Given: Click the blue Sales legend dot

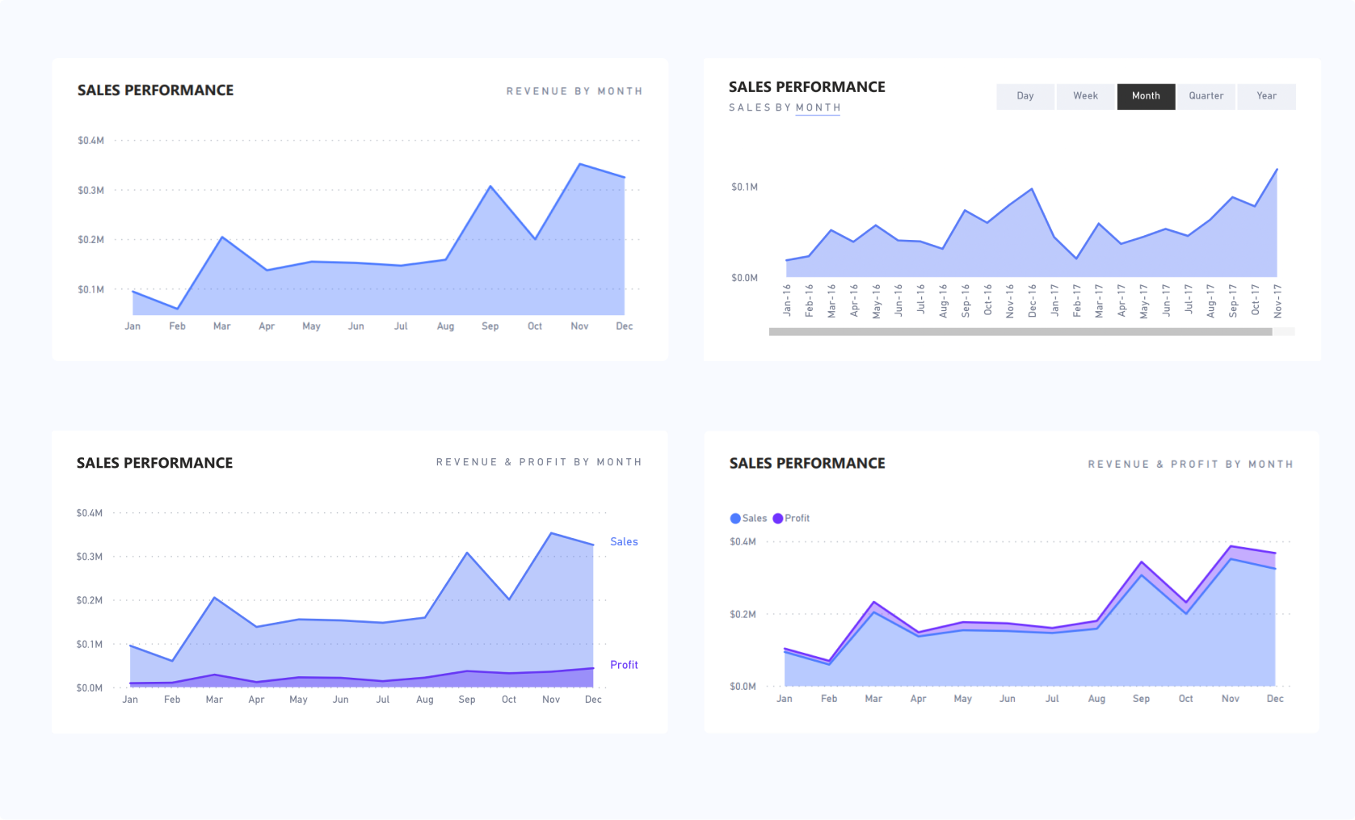Looking at the screenshot, I should [735, 519].
